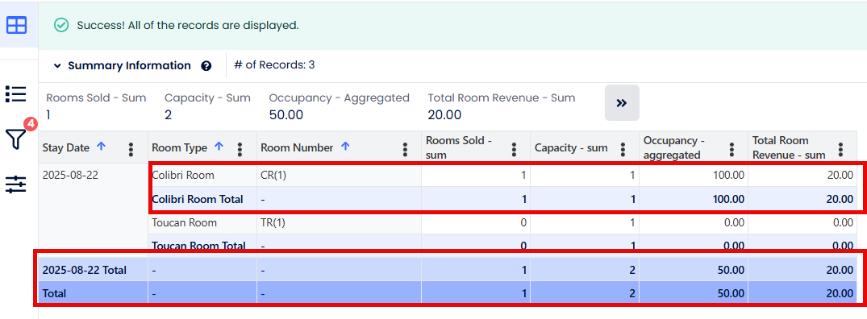Toggle Room Number sort arrow
Screen dimensions: 867x319
(x=345, y=147)
